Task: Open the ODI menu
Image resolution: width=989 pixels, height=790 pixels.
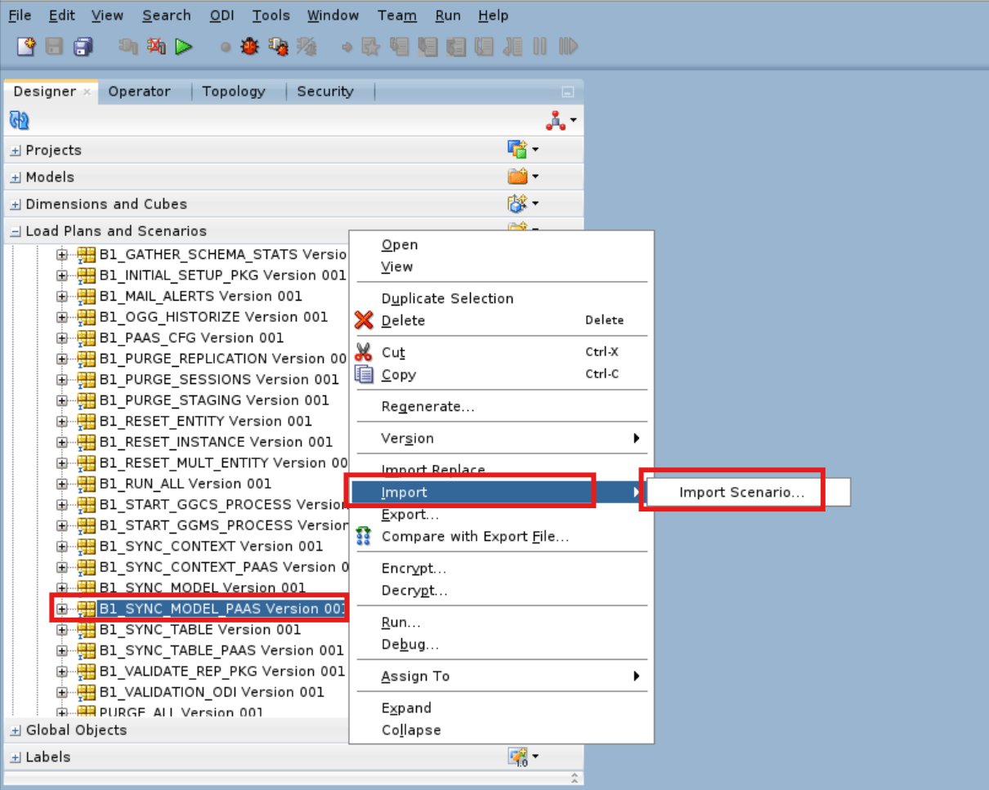Action: tap(222, 16)
